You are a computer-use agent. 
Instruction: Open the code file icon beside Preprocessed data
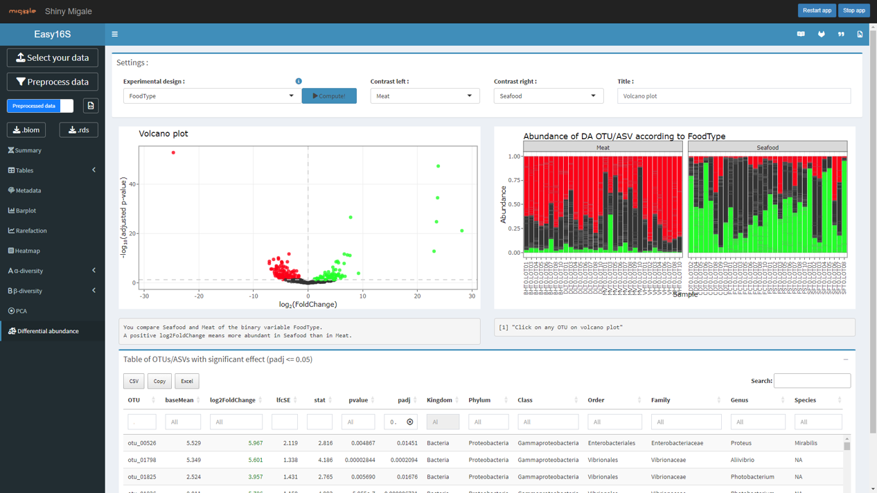click(x=91, y=106)
